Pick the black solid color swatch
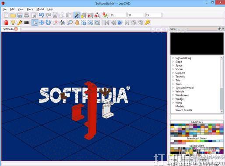This screenshot has height=166, width=225. coord(172,125)
